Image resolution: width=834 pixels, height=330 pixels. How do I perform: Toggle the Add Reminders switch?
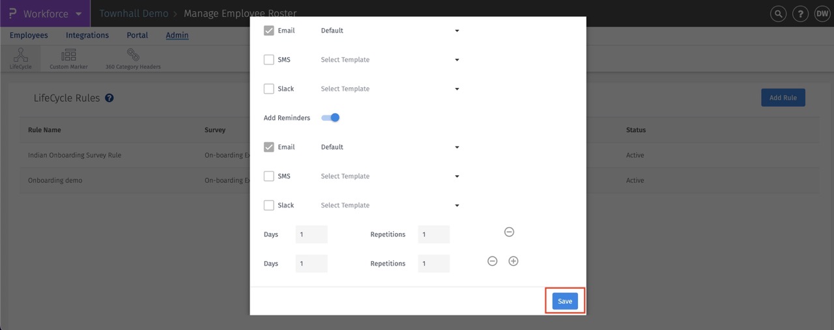331,118
